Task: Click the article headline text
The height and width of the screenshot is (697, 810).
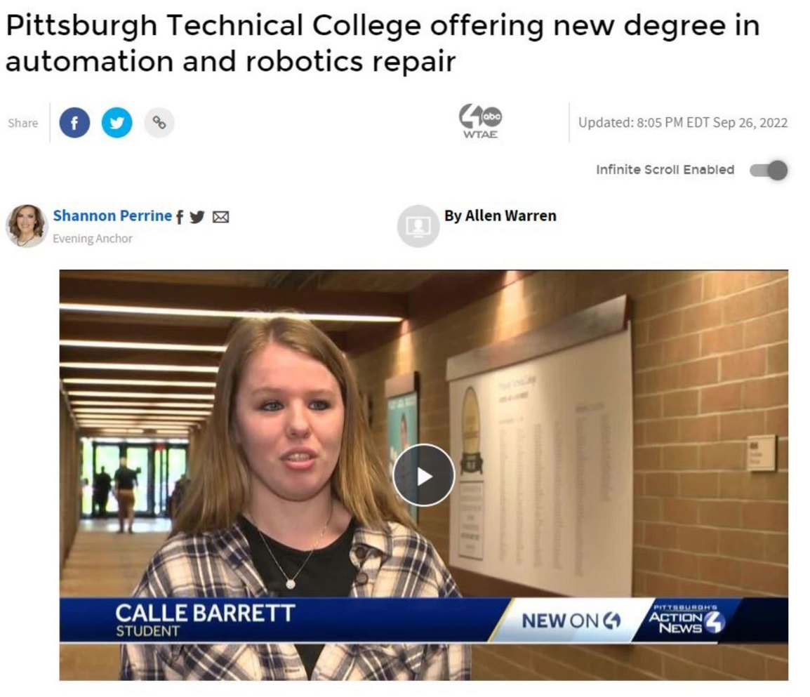Action: tap(383, 43)
